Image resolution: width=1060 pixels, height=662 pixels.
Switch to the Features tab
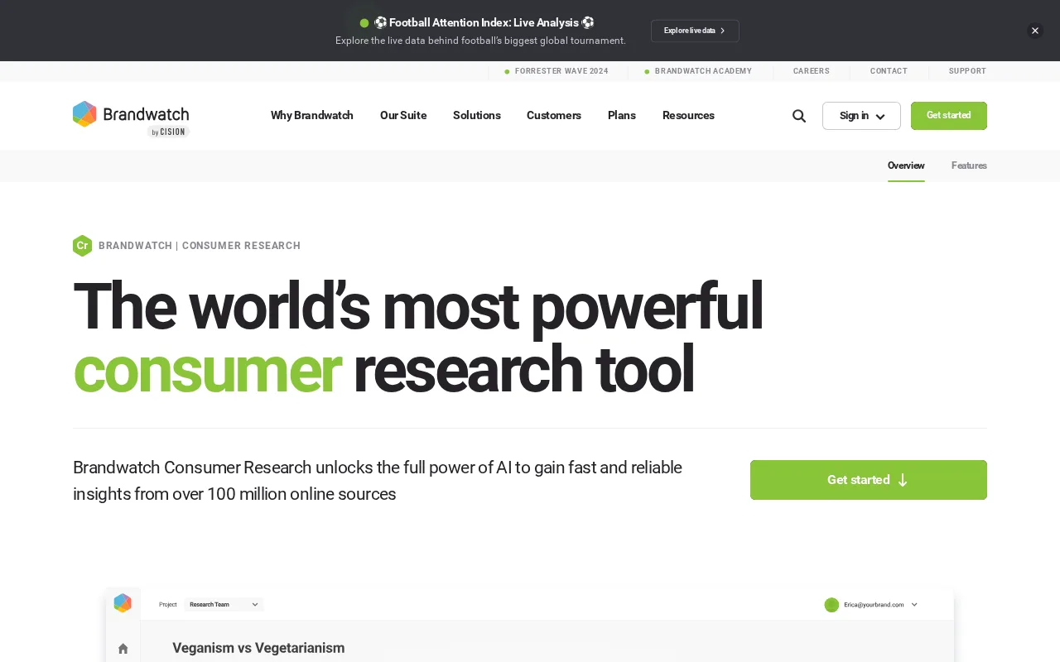pos(969,165)
